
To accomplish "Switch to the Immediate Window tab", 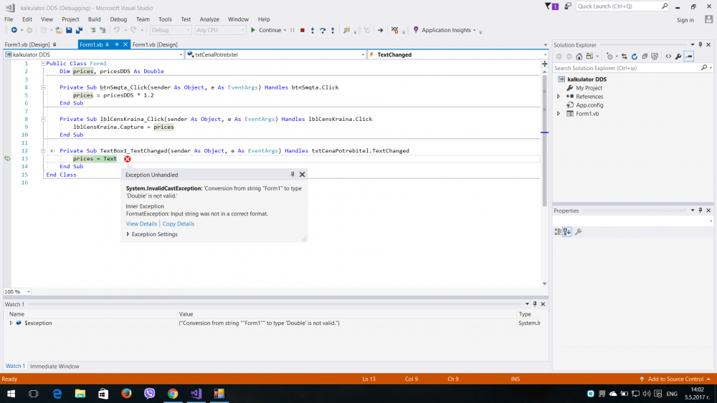I will click(x=54, y=366).
